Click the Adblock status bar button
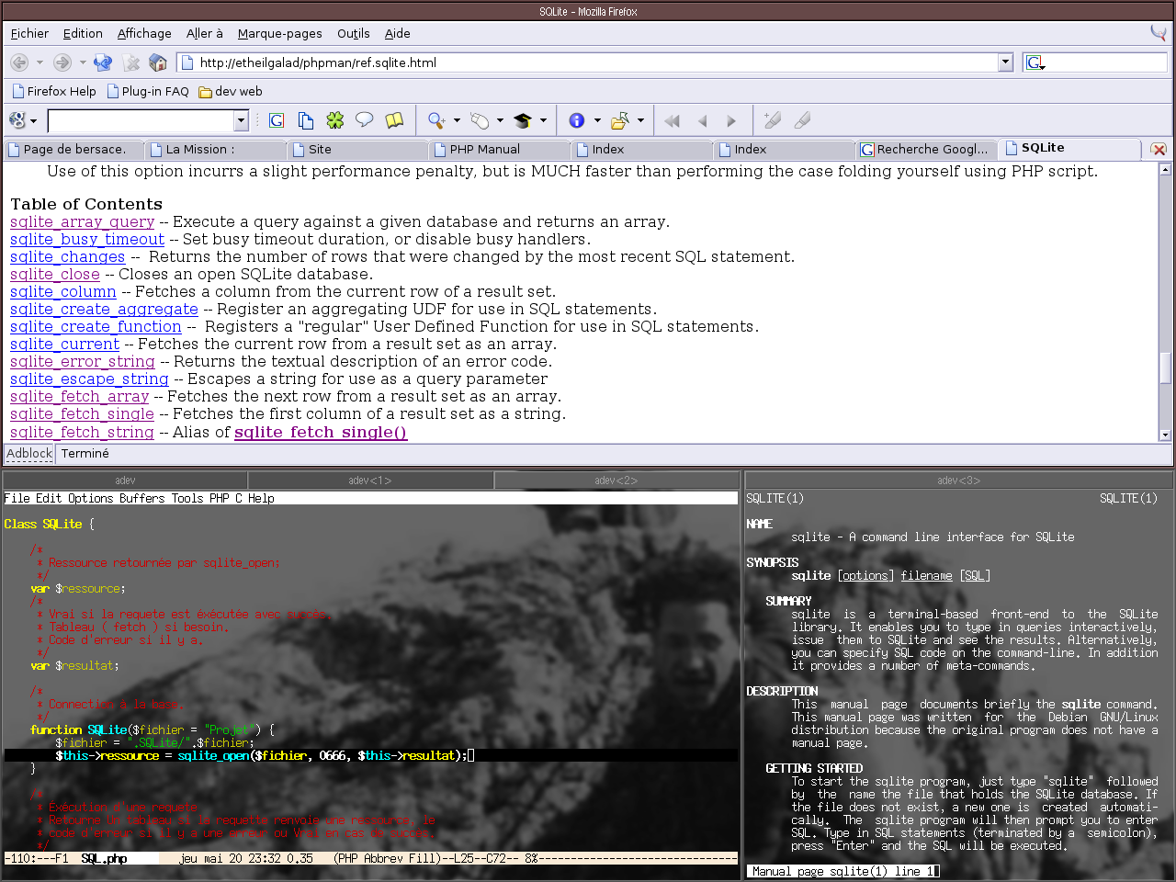 (x=29, y=453)
